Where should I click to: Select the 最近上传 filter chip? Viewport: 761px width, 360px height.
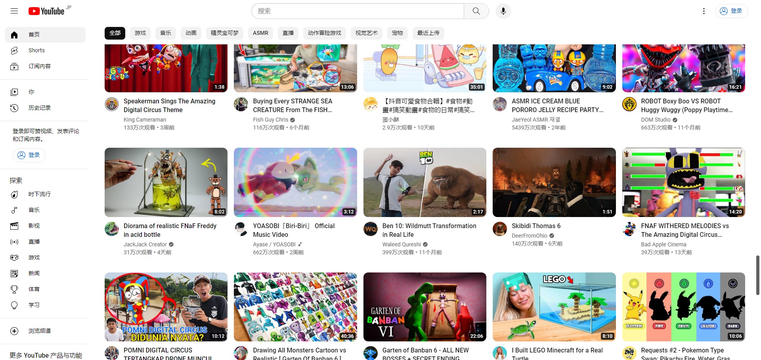(428, 33)
